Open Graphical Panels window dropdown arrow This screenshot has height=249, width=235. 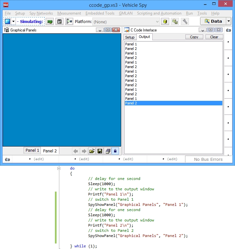tap(100, 30)
